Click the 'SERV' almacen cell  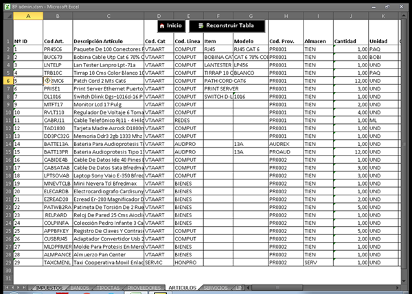pos(318,262)
